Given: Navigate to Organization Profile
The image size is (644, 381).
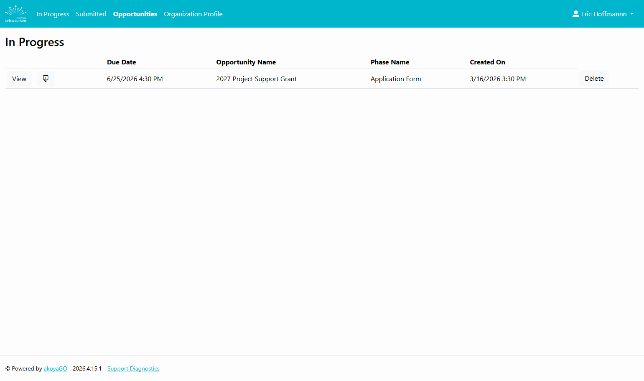Looking at the screenshot, I should tap(193, 14).
